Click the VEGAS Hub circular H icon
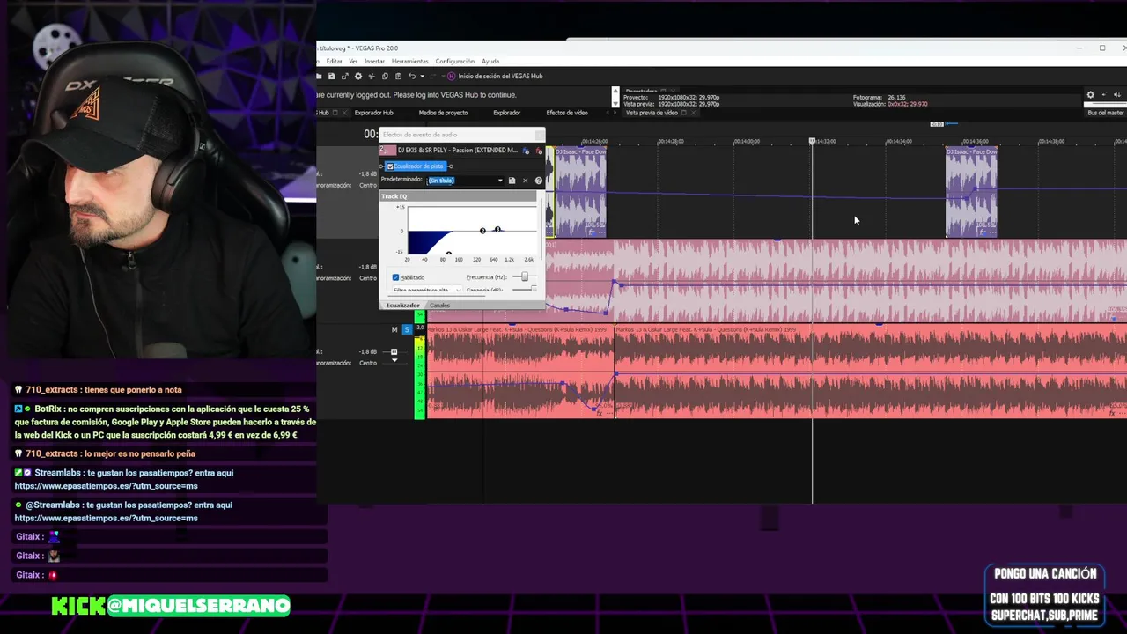 pyautogui.click(x=451, y=76)
